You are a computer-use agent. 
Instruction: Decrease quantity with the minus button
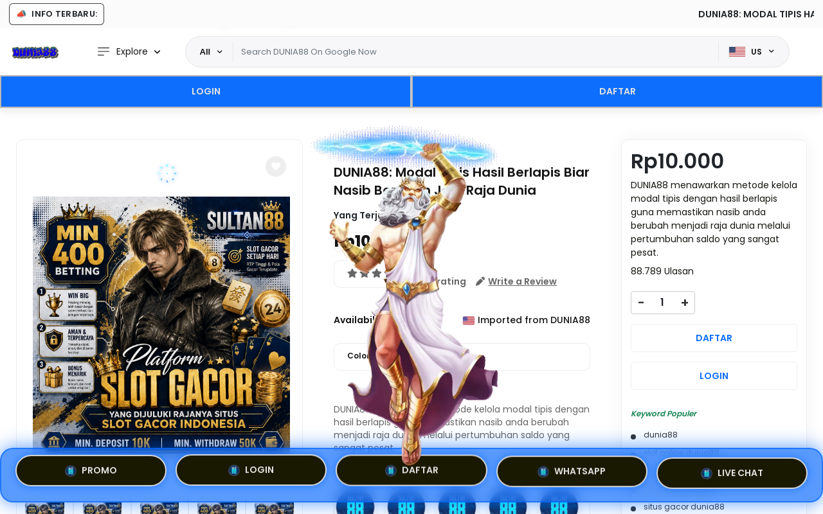click(x=641, y=303)
